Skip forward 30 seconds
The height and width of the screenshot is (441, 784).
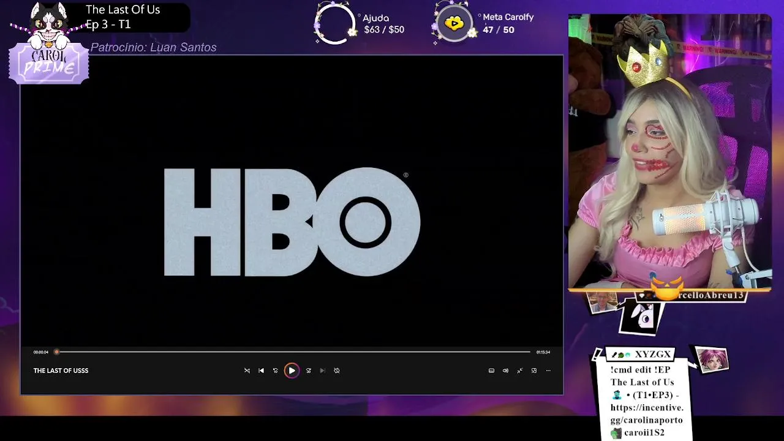pyautogui.click(x=308, y=371)
